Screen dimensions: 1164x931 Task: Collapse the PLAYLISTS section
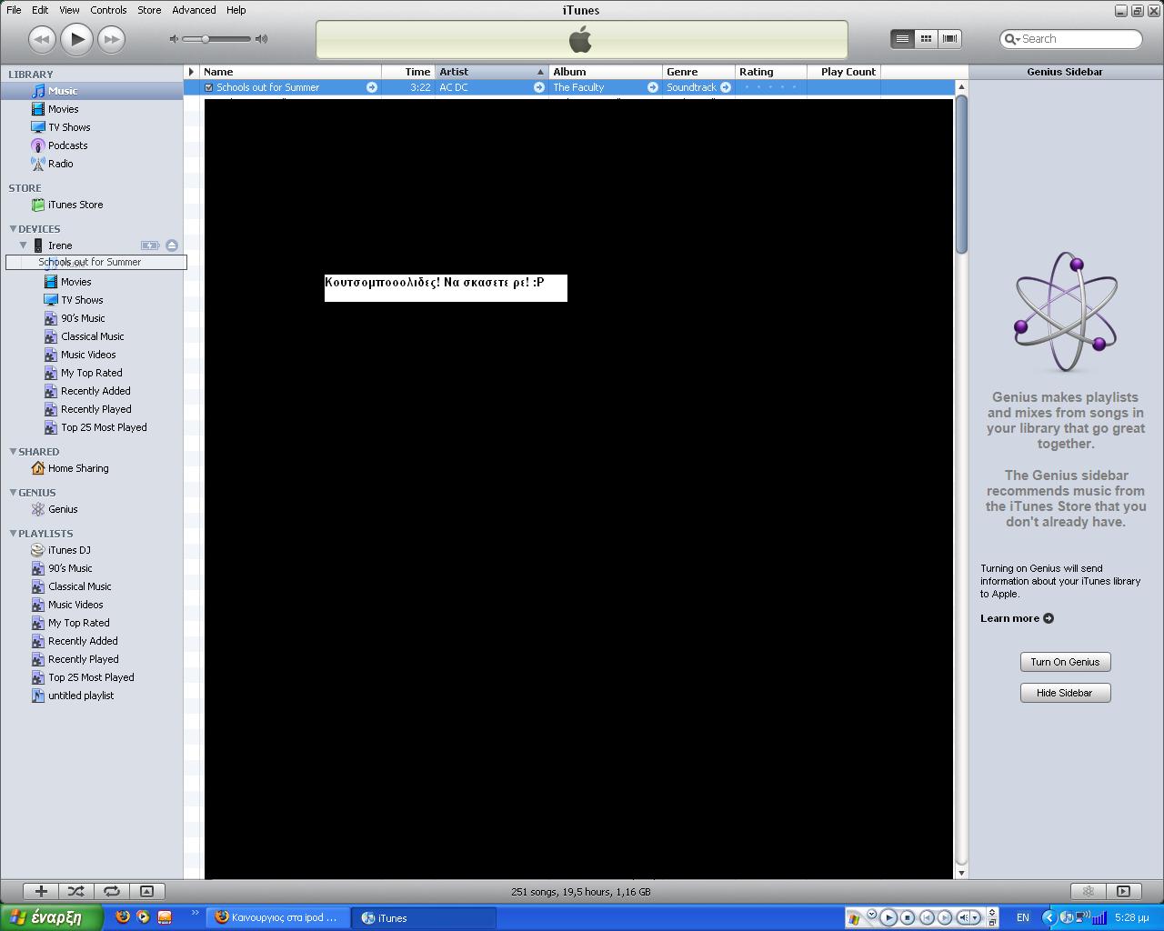[13, 534]
